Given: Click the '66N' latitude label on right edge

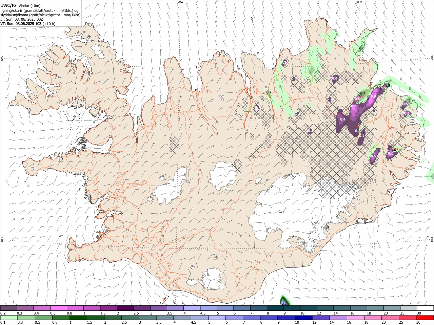Looking at the screenshot, I should pyautogui.click(x=432, y=58).
